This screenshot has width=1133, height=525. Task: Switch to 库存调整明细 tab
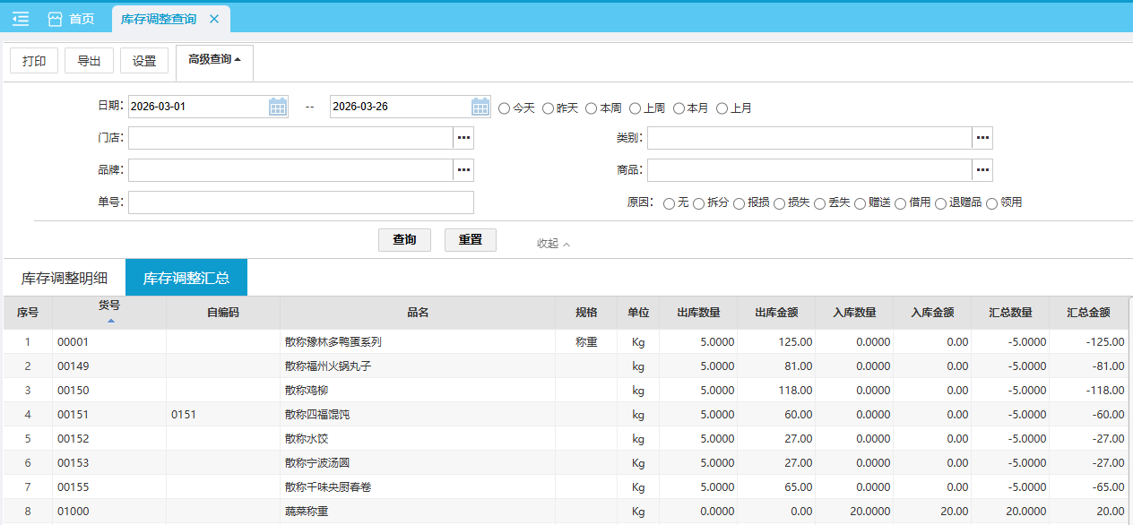[65, 278]
